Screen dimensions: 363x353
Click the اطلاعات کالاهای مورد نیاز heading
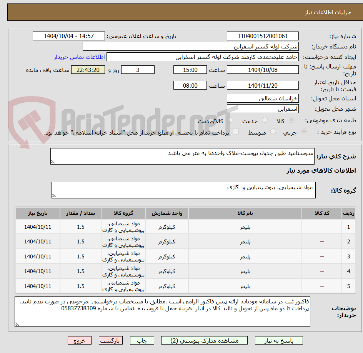[321, 171]
